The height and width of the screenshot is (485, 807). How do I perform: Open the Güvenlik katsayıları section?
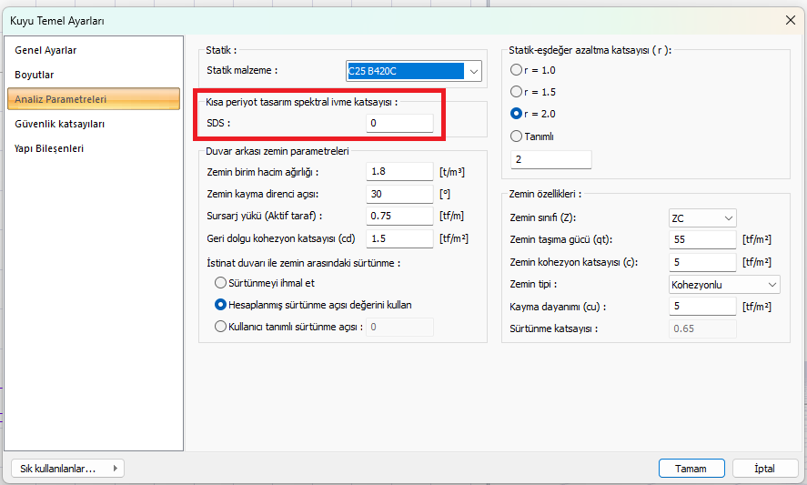94,124
